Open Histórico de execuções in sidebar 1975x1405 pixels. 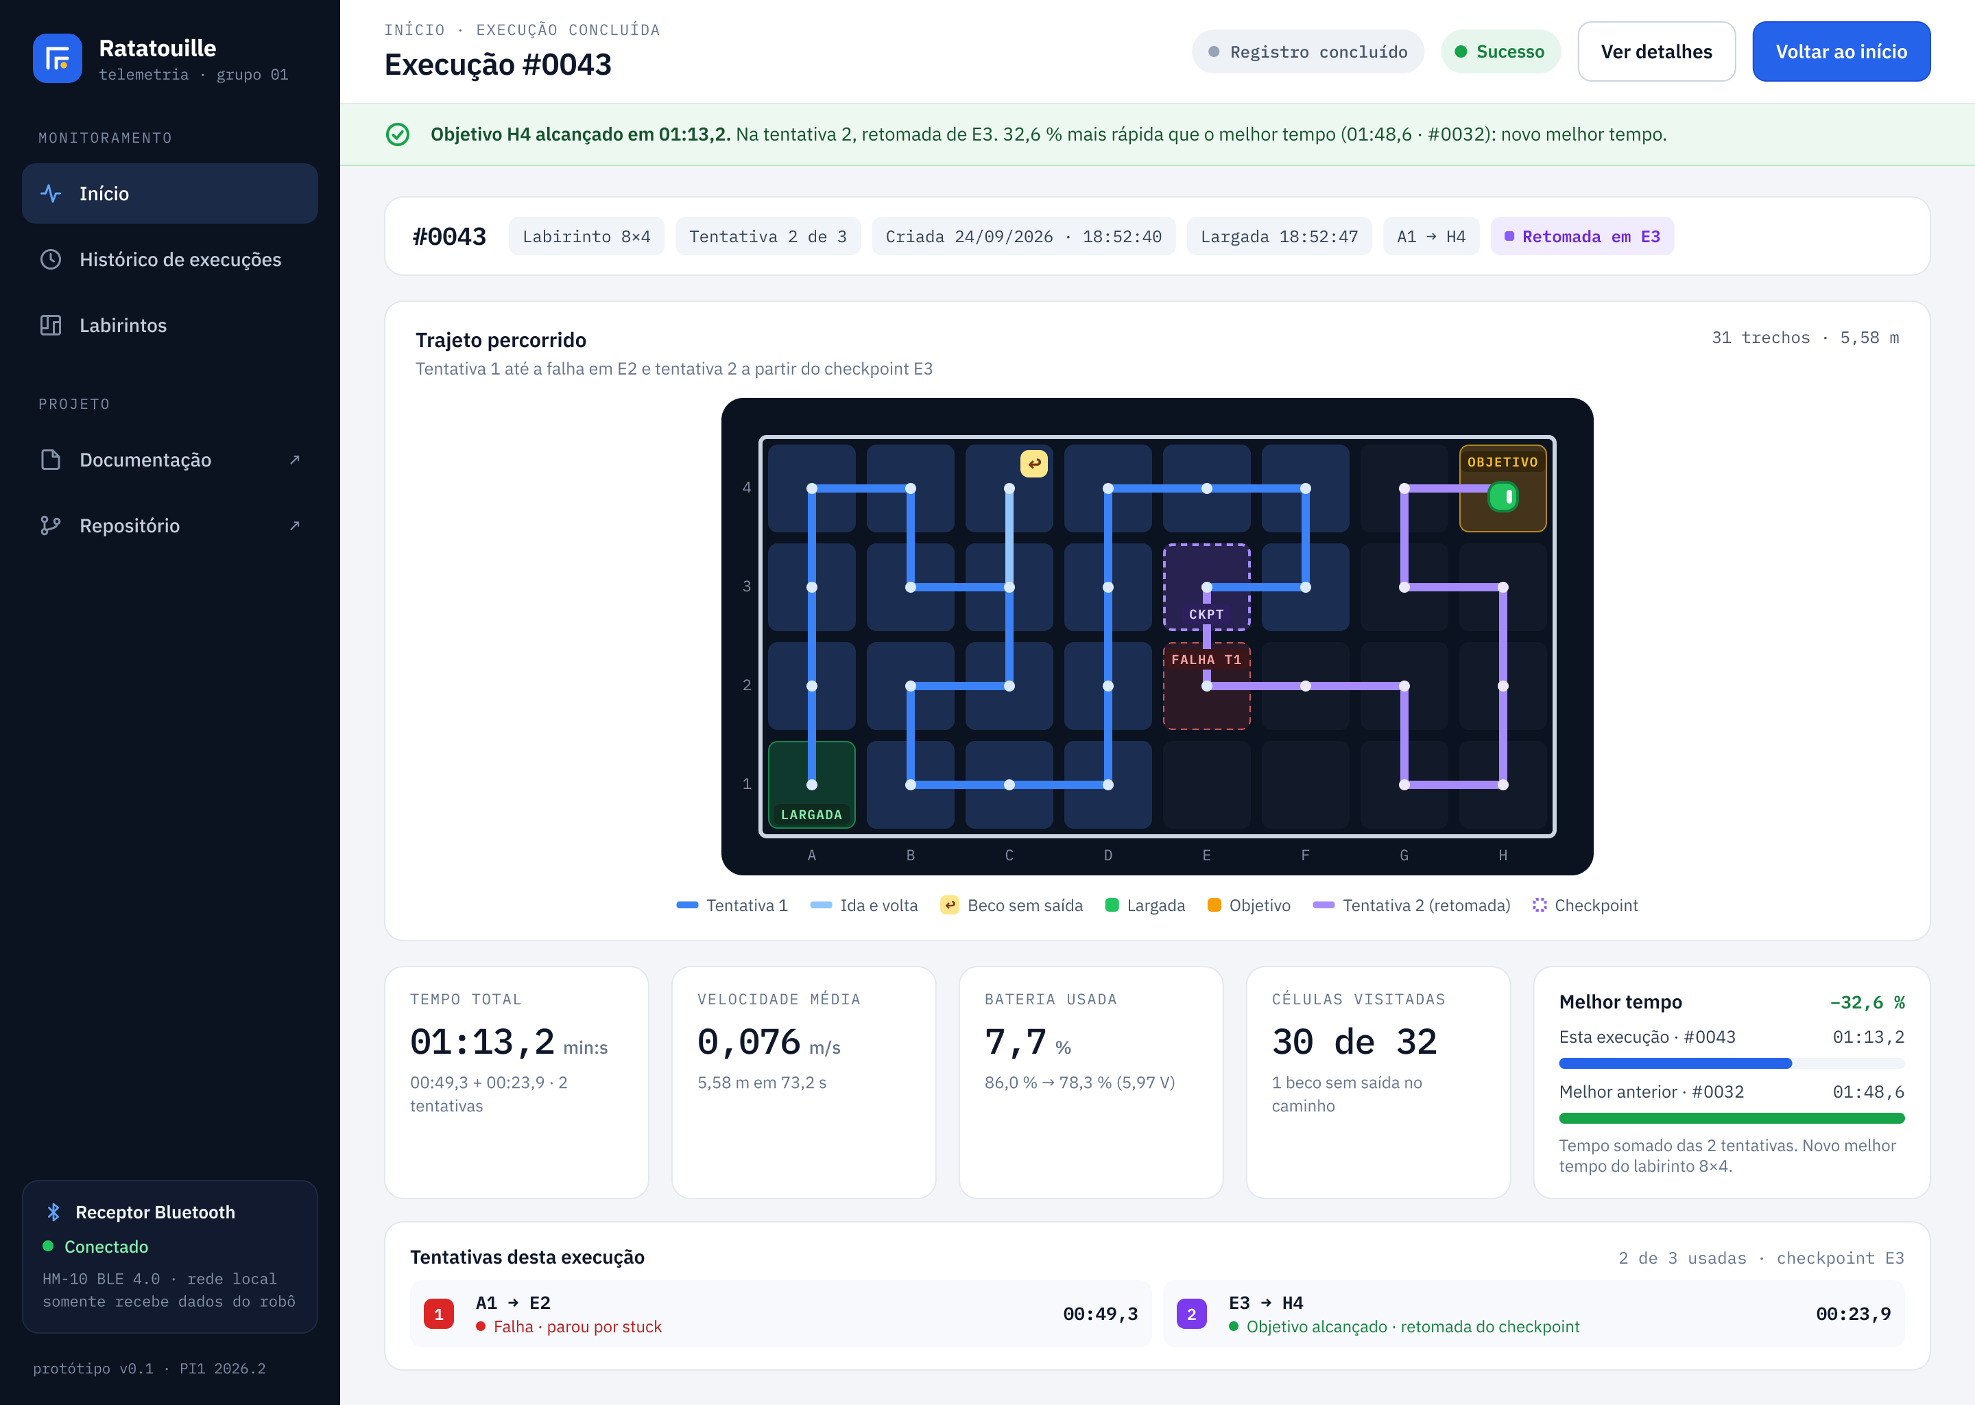coord(169,259)
